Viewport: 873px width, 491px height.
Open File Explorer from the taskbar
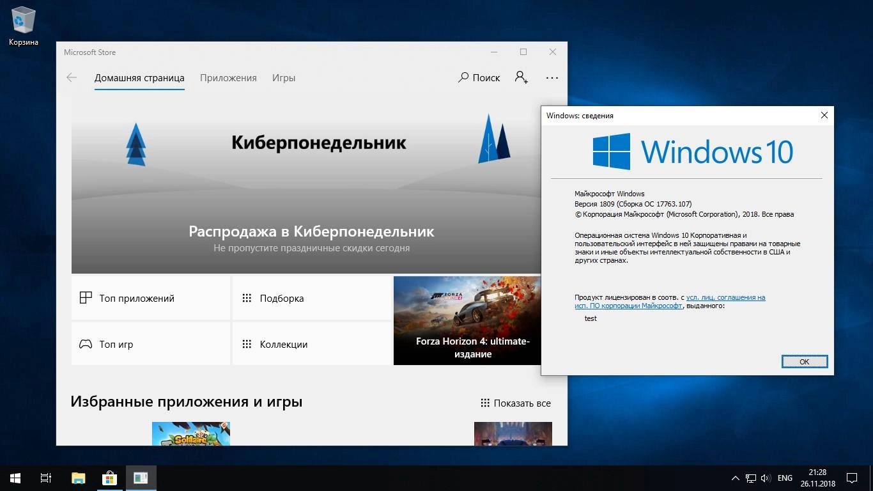78,478
